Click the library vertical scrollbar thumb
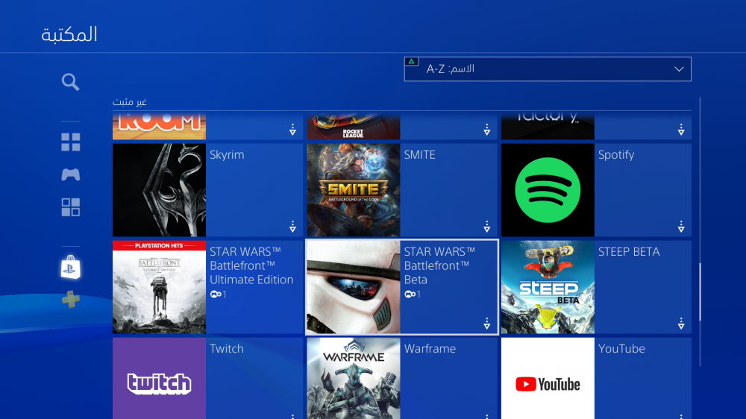 click(x=700, y=292)
